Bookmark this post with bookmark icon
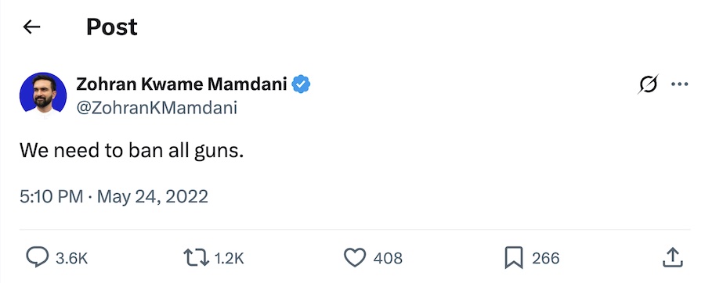The width and height of the screenshot is (705, 283). [x=514, y=258]
